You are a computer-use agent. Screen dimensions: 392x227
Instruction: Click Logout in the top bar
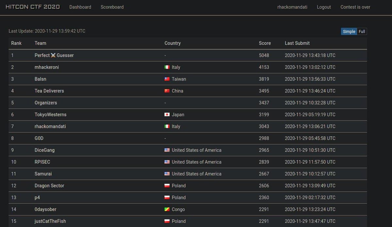(324, 7)
